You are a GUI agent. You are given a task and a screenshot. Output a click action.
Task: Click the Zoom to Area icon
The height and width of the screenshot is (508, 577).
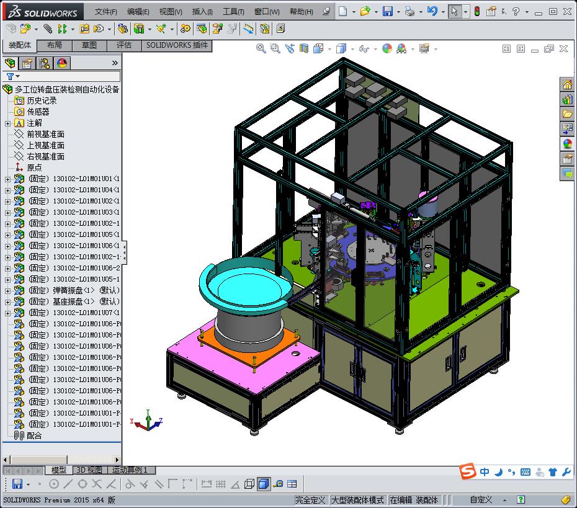coord(275,48)
